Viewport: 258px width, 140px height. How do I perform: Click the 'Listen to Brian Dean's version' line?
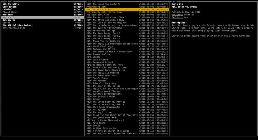(211, 36)
